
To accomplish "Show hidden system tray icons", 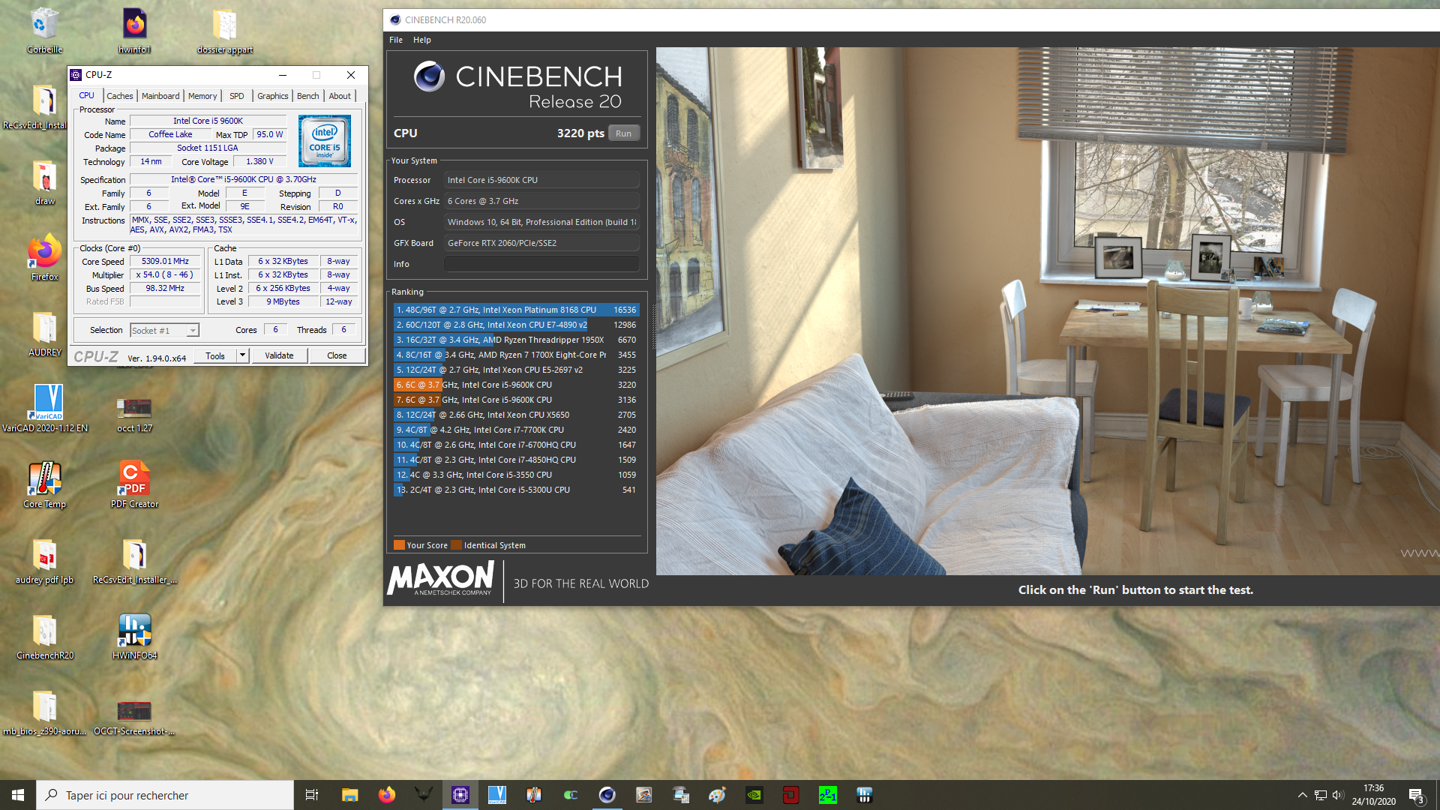I will point(1303,795).
